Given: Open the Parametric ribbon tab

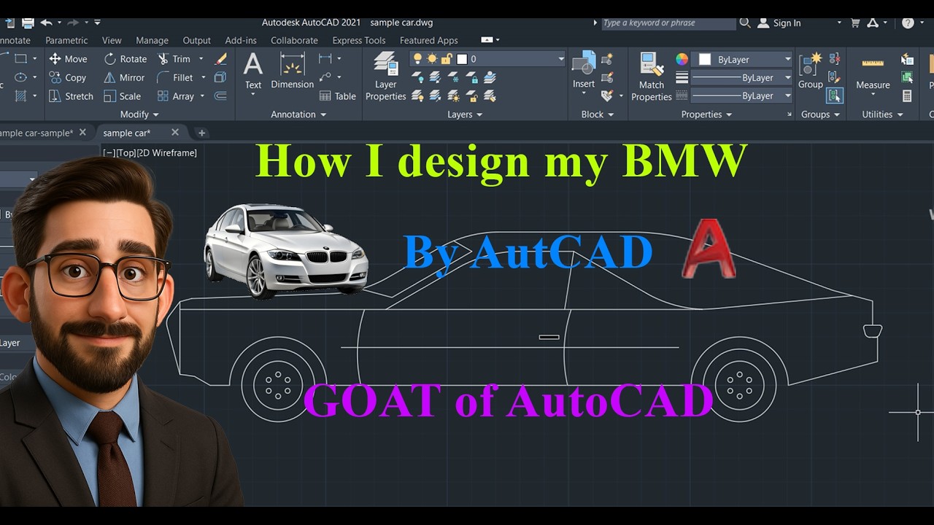Looking at the screenshot, I should click(x=66, y=40).
